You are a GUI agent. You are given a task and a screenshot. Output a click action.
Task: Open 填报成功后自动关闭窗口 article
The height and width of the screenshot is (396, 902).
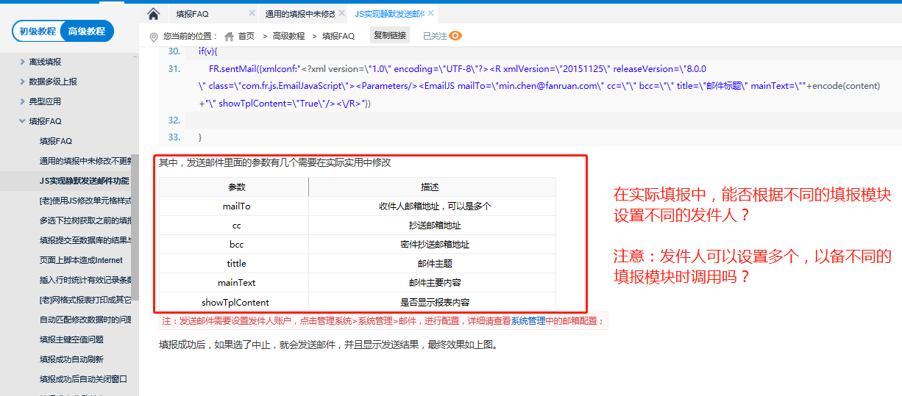pos(83,379)
